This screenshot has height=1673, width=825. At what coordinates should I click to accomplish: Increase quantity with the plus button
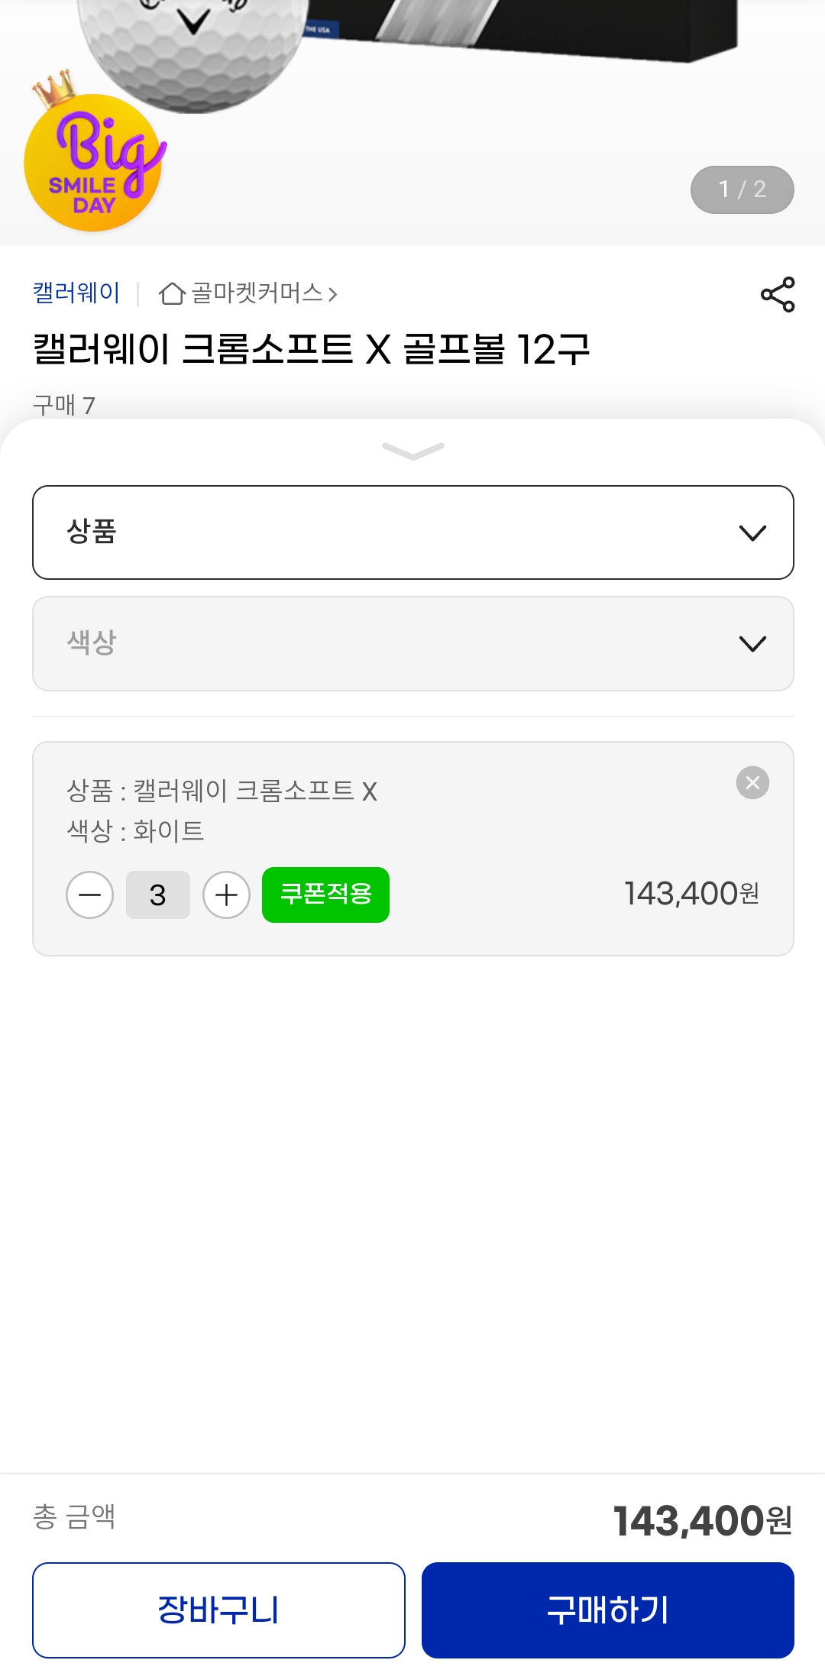click(x=226, y=895)
